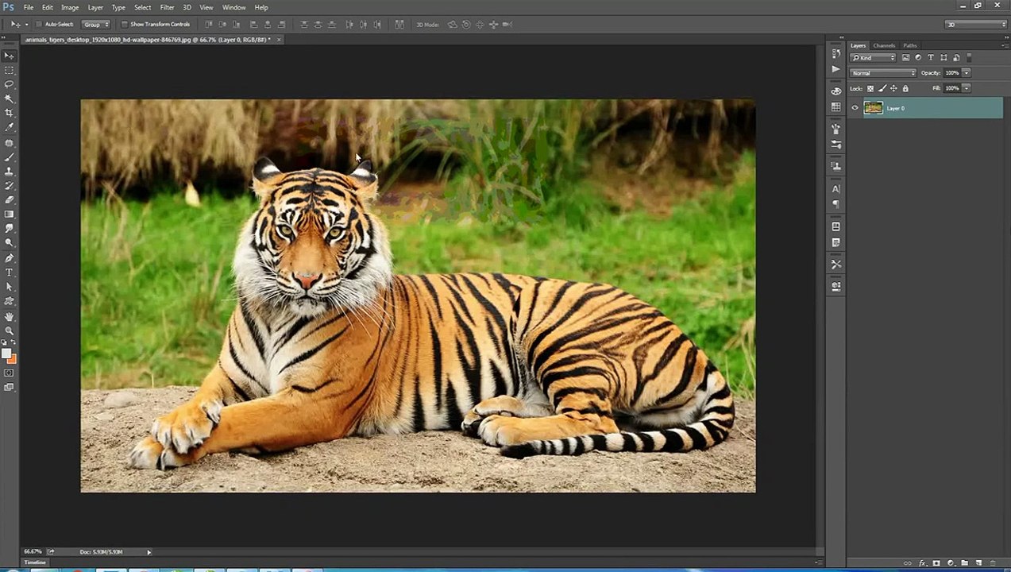1011x572 pixels.
Task: Select the Move tool in the toolbox
Action: tap(9, 56)
